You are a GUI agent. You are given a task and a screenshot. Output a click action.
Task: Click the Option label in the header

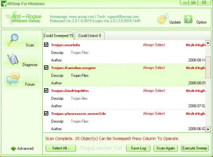pos(202,22)
